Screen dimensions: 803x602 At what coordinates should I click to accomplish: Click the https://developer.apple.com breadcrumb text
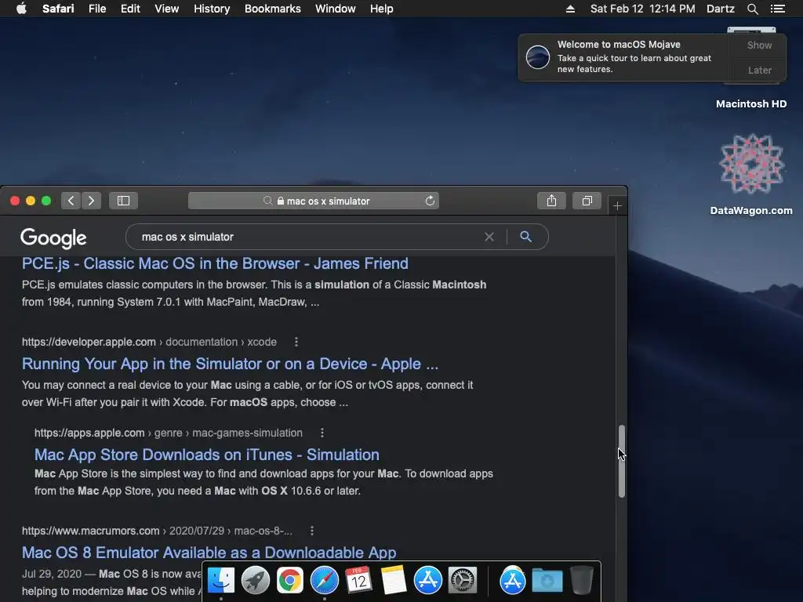[89, 342]
